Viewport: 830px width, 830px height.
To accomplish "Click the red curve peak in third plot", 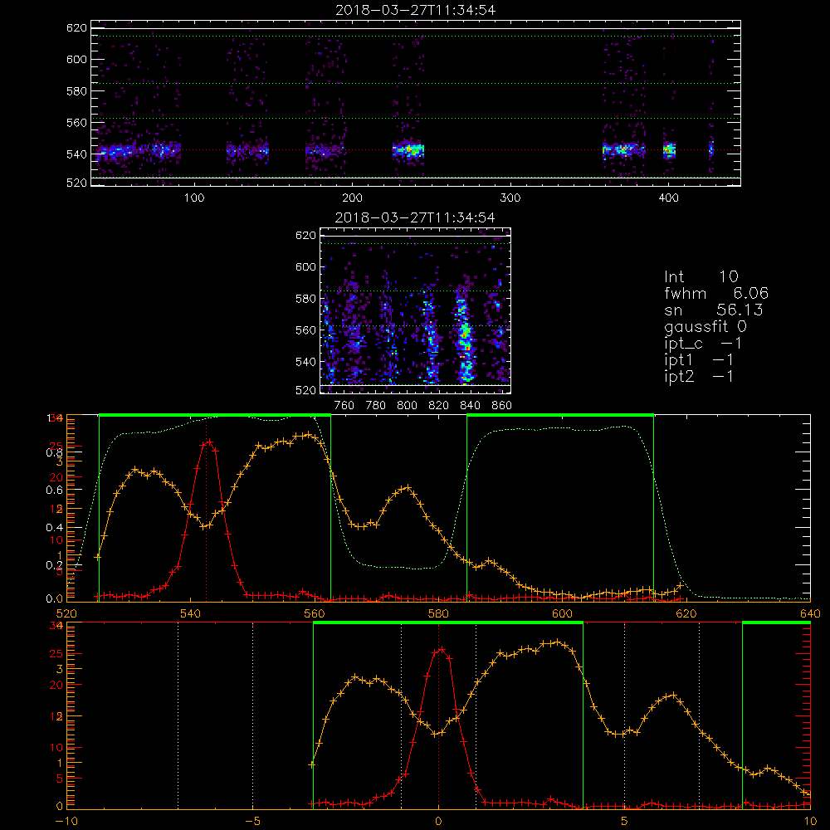I will [x=210, y=441].
